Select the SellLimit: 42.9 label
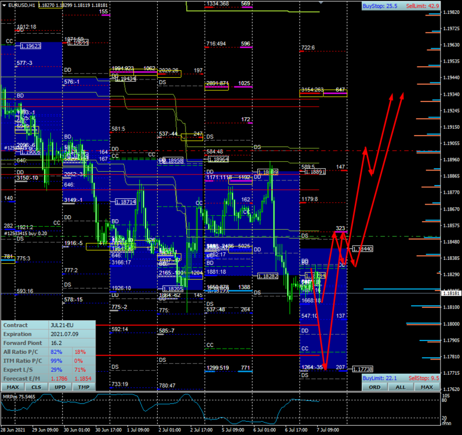The width and height of the screenshot is (462, 435). (423, 6)
